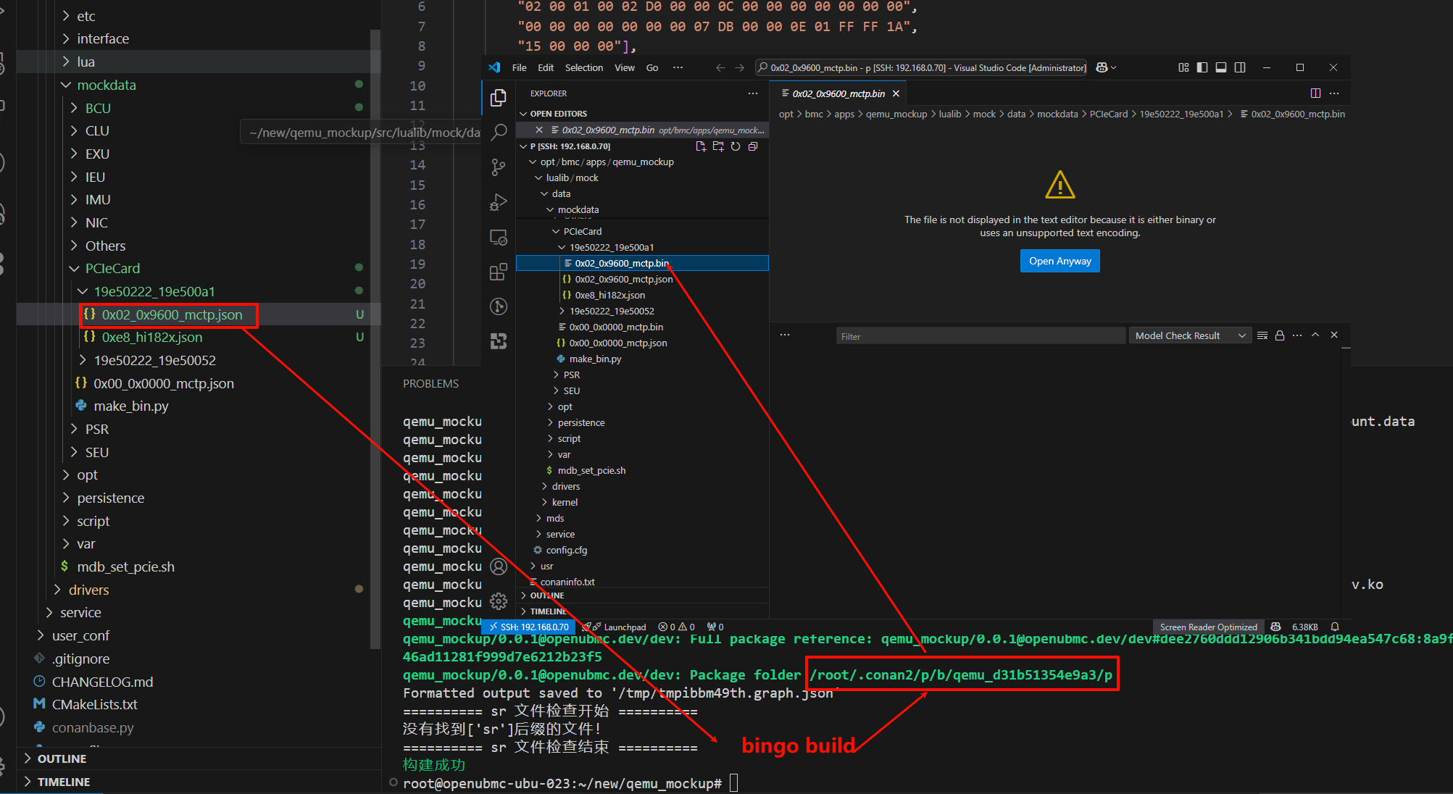Open Source Control view icon

click(x=499, y=167)
